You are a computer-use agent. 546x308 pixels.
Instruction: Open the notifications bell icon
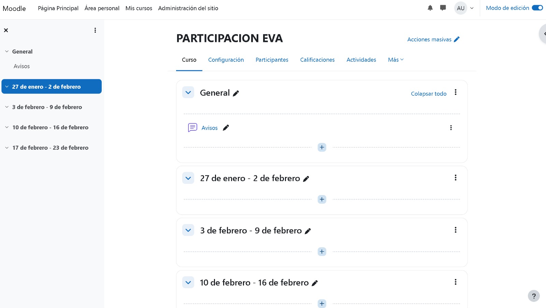click(430, 8)
